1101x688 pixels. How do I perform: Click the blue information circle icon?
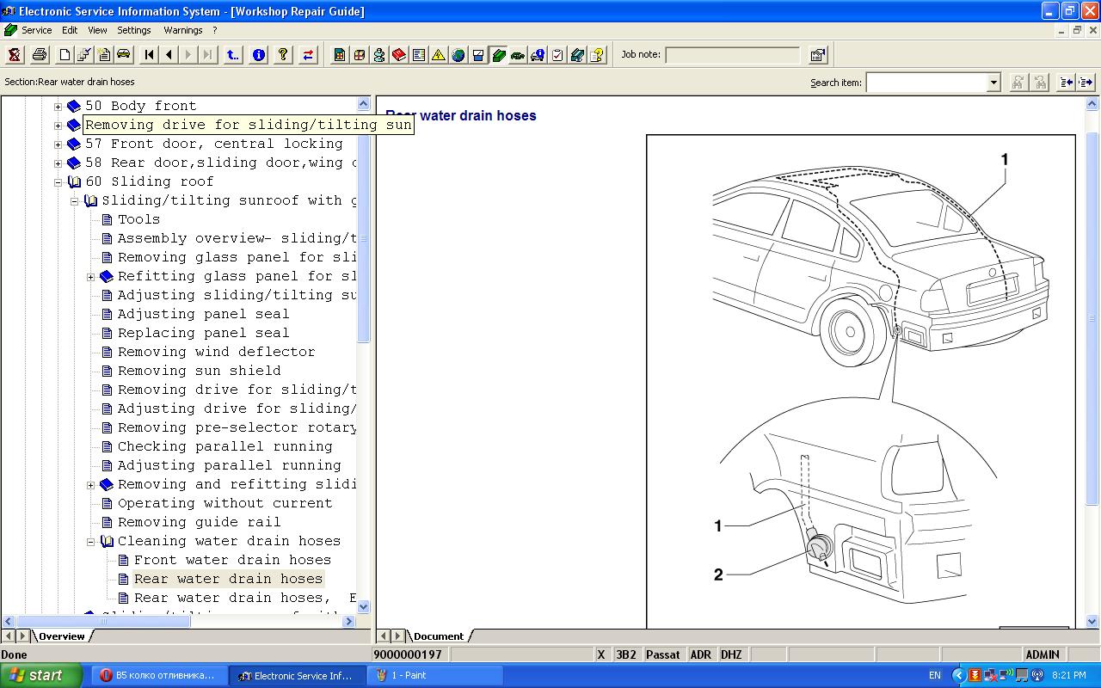coord(258,55)
